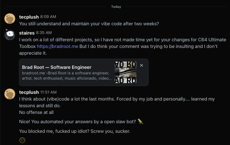Screen dimensions: 230x145
Task: Click the link preview description text
Action: click(67, 76)
